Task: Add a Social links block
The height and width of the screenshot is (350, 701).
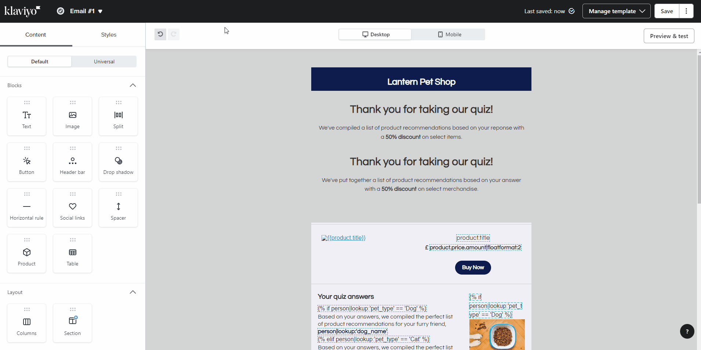Action: (73, 208)
